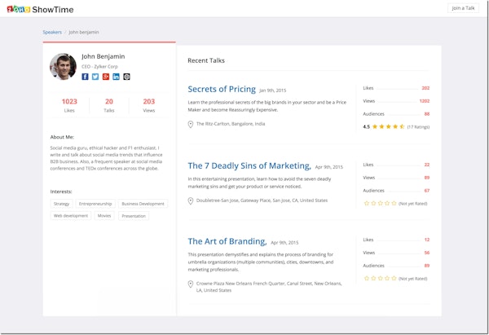Viewport: 489px width, 335px height.
Task: Click the Join a Talk button
Action: click(464, 8)
